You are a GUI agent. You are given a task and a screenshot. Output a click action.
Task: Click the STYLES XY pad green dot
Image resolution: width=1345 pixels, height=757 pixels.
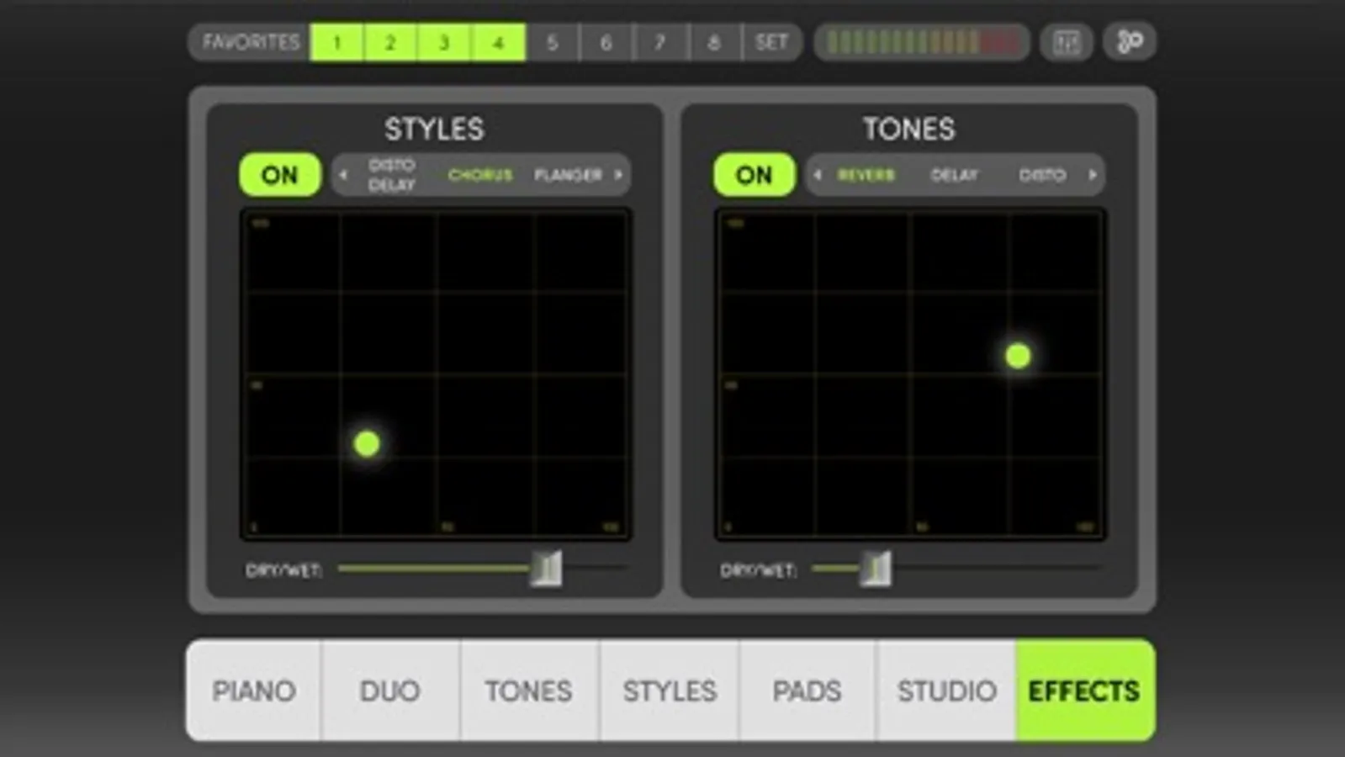(367, 443)
